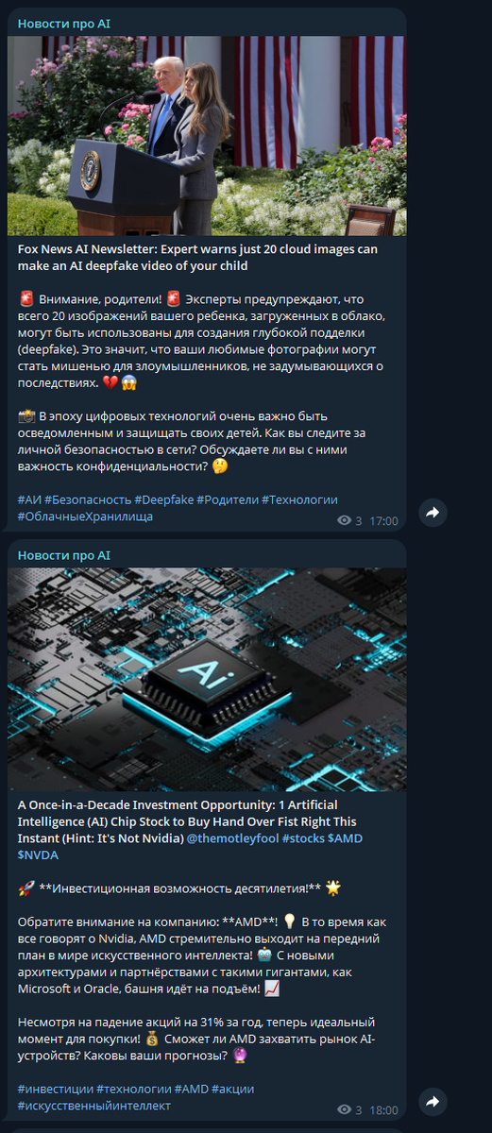Open the AI chip image
Image resolution: width=492 pixels, height=1133 pixels.
click(x=207, y=680)
